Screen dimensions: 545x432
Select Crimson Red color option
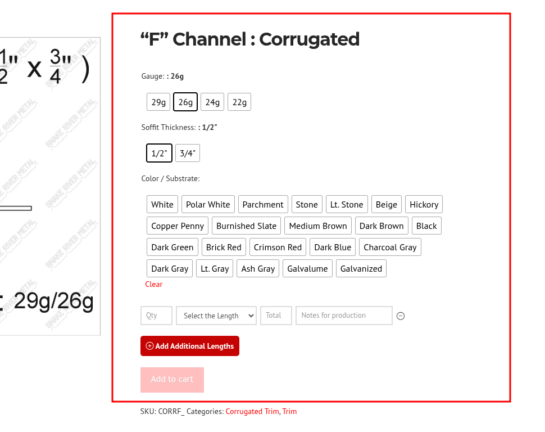click(278, 247)
